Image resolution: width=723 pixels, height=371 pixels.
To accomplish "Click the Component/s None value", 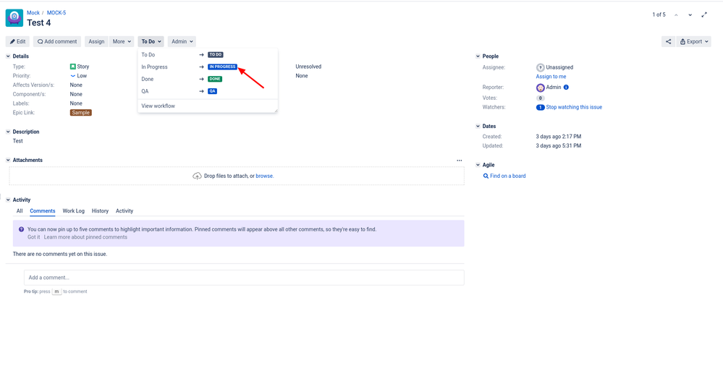I will click(76, 95).
